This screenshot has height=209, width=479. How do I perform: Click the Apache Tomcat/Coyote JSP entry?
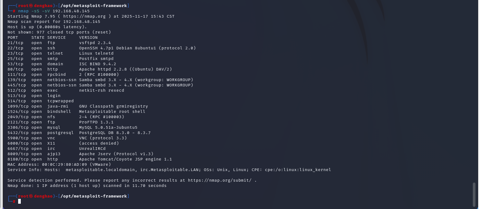tap(125, 159)
